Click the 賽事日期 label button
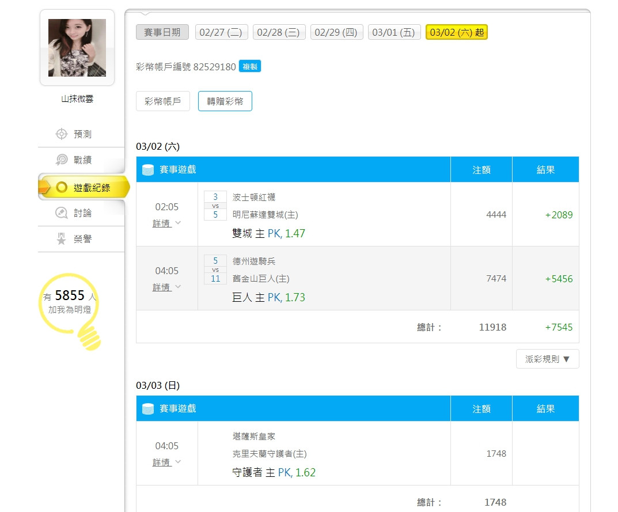Screen dimensions: 618x512 (x=162, y=32)
